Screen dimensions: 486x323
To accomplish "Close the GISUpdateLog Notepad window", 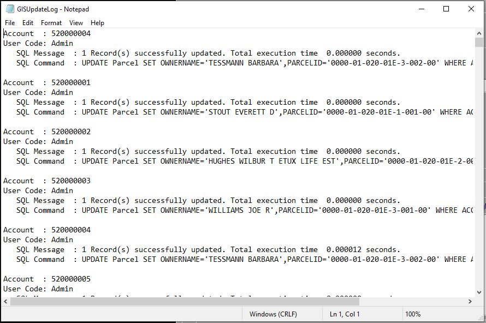I will click(x=471, y=9).
